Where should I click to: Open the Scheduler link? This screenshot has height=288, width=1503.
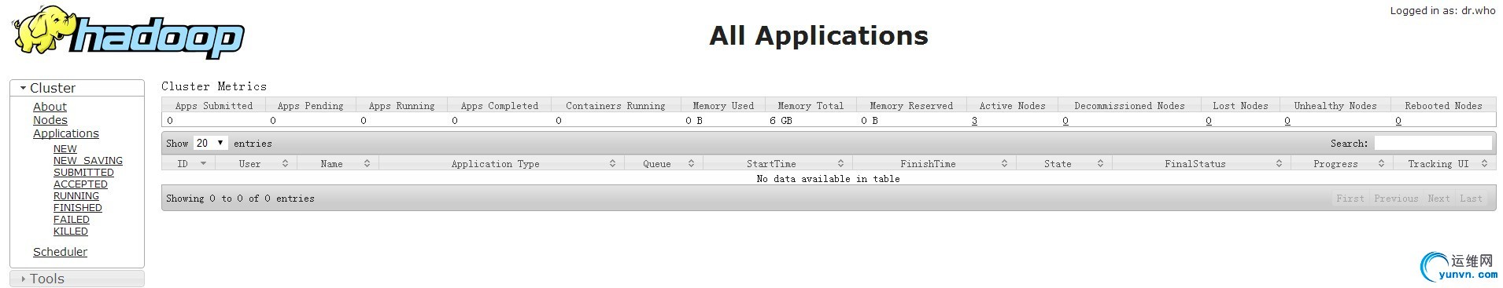[x=60, y=252]
